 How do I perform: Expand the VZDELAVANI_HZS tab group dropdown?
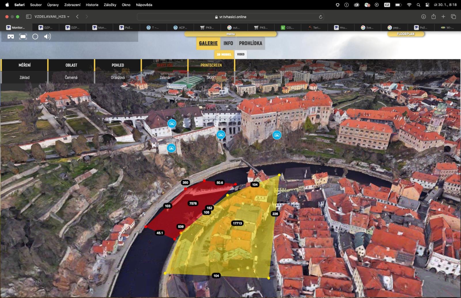click(x=52, y=17)
